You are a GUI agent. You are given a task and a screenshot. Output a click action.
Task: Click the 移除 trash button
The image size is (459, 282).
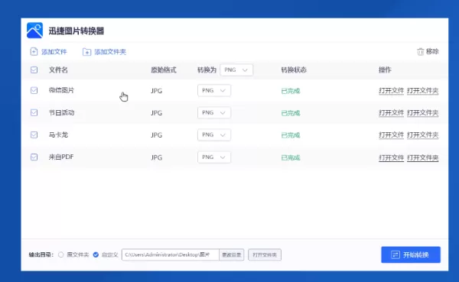(428, 51)
